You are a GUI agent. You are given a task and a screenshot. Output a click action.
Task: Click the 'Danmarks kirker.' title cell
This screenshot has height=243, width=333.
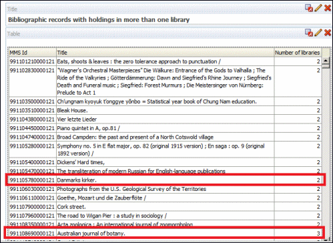[x=165, y=180]
